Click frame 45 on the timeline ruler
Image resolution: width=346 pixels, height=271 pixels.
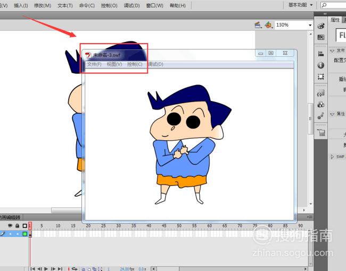coord(164,226)
